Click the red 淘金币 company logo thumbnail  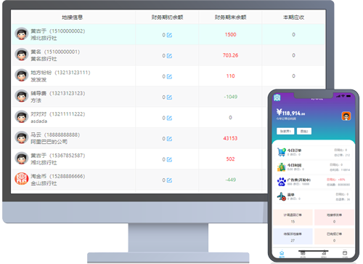tap(22, 179)
